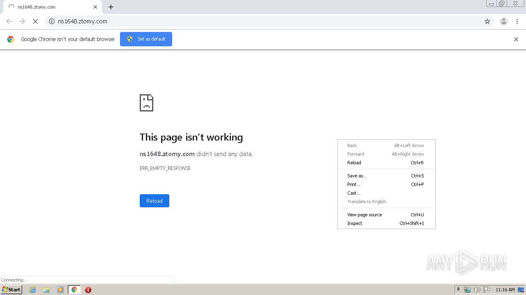Choose Print... from the context menu
Viewport: 526px width, 295px height.
click(386, 184)
